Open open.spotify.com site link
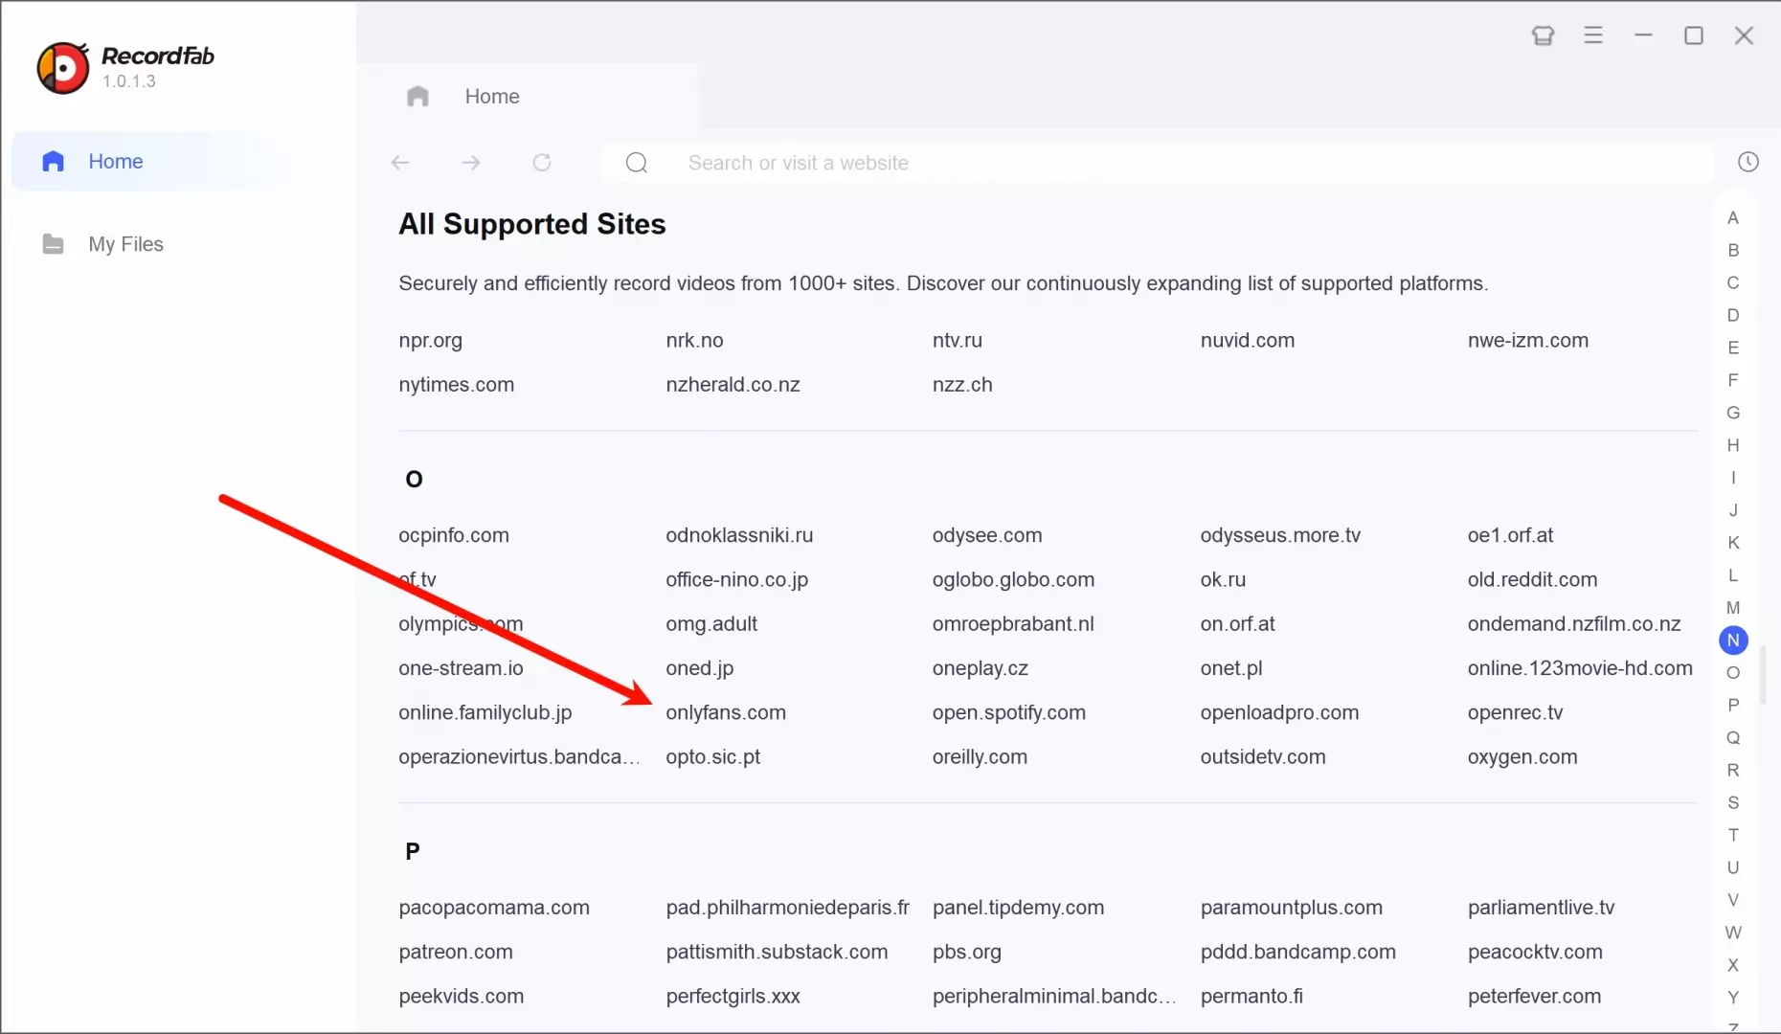Image resolution: width=1781 pixels, height=1034 pixels. pos(1009,713)
